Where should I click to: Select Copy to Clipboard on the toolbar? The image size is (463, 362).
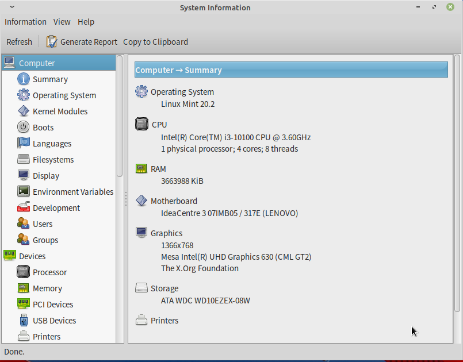(155, 41)
